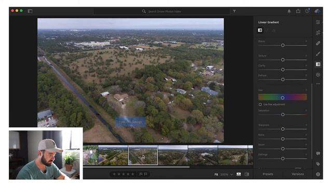Image resolution: width=332 pixels, height=187 pixels.
Task: Select the Radial Gradient tool
Action: 318,75
